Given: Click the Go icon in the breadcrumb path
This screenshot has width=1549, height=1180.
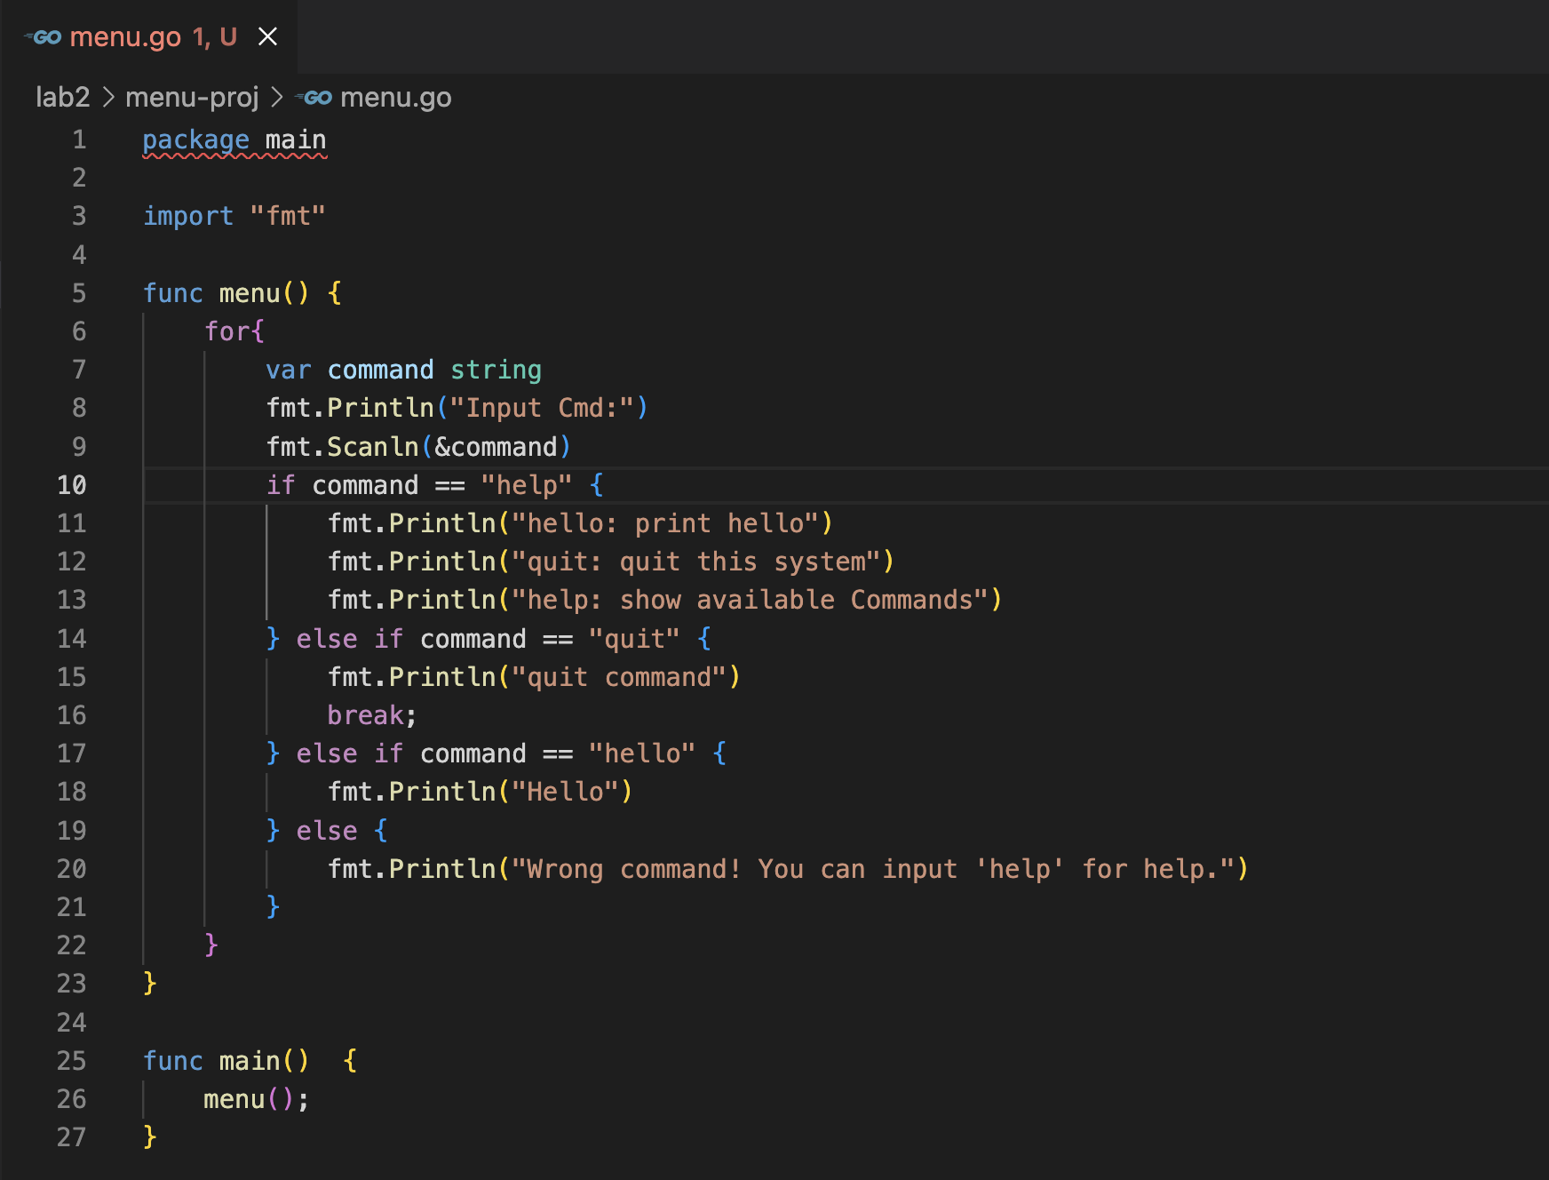Looking at the screenshot, I should click(314, 98).
